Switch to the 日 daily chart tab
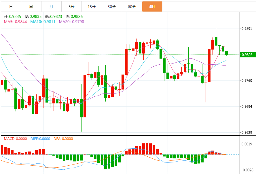Screen dimensions: 256x174 point(11,7)
